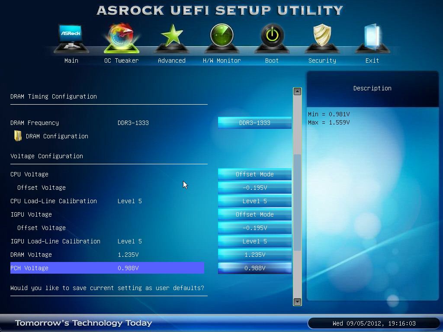Click the date and time display
Viewport: 443px width, 332px height.
374,323
